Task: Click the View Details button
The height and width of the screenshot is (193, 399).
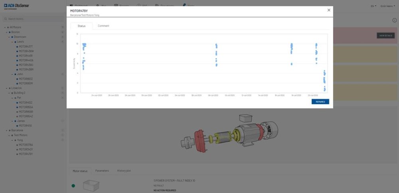Action: pyautogui.click(x=386, y=35)
